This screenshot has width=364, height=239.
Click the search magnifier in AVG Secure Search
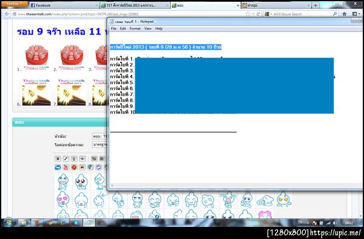(x=335, y=14)
